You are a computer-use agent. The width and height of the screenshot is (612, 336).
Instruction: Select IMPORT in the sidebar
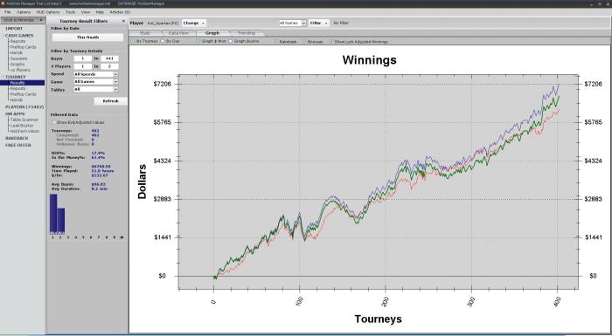pos(14,29)
